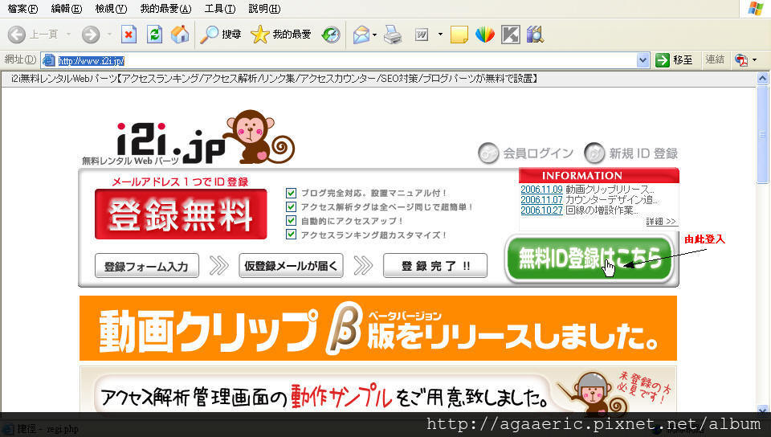The height and width of the screenshot is (437, 771).
Task: Click the 登 録 完 了 !! step box
Action: coord(435,266)
